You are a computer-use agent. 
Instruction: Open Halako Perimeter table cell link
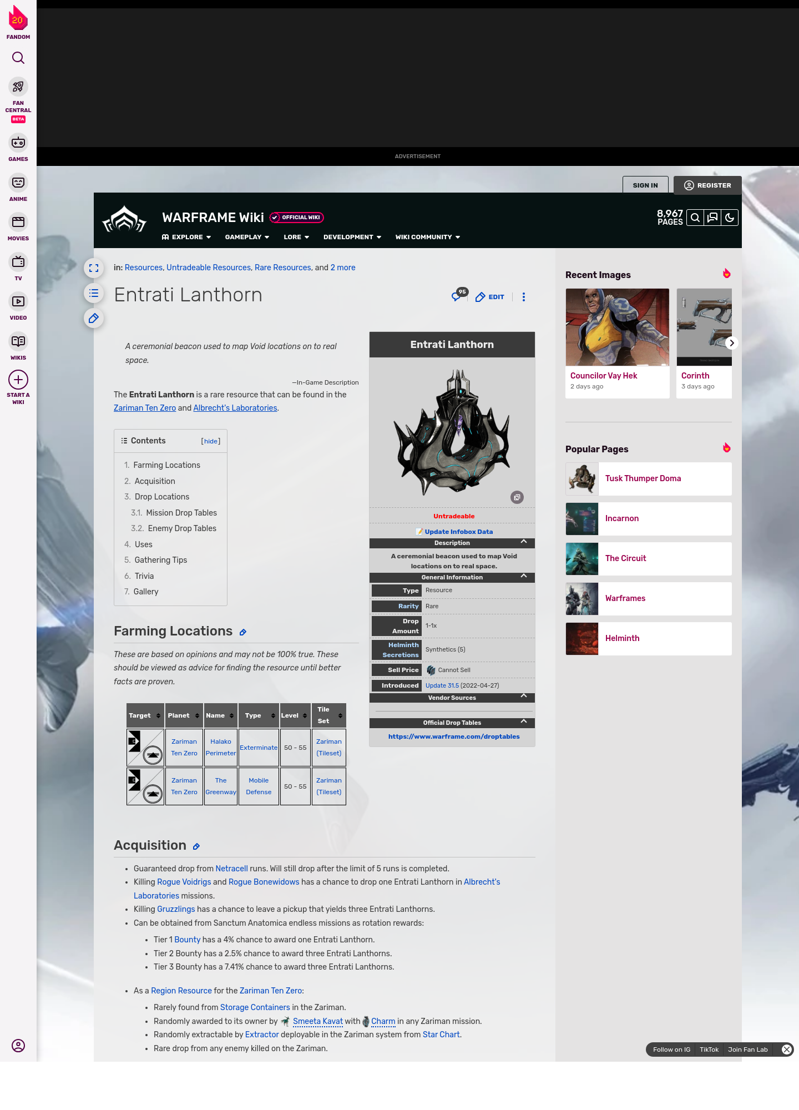[221, 747]
